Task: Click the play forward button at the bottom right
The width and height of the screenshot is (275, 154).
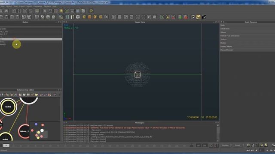Action: pos(267,150)
